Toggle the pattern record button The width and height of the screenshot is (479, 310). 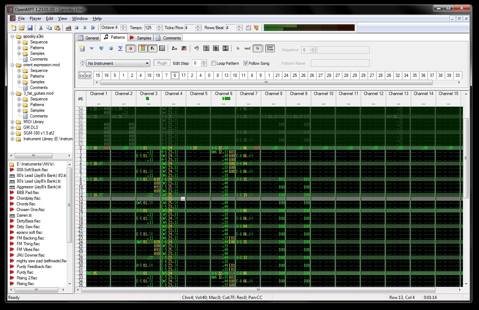(x=130, y=49)
